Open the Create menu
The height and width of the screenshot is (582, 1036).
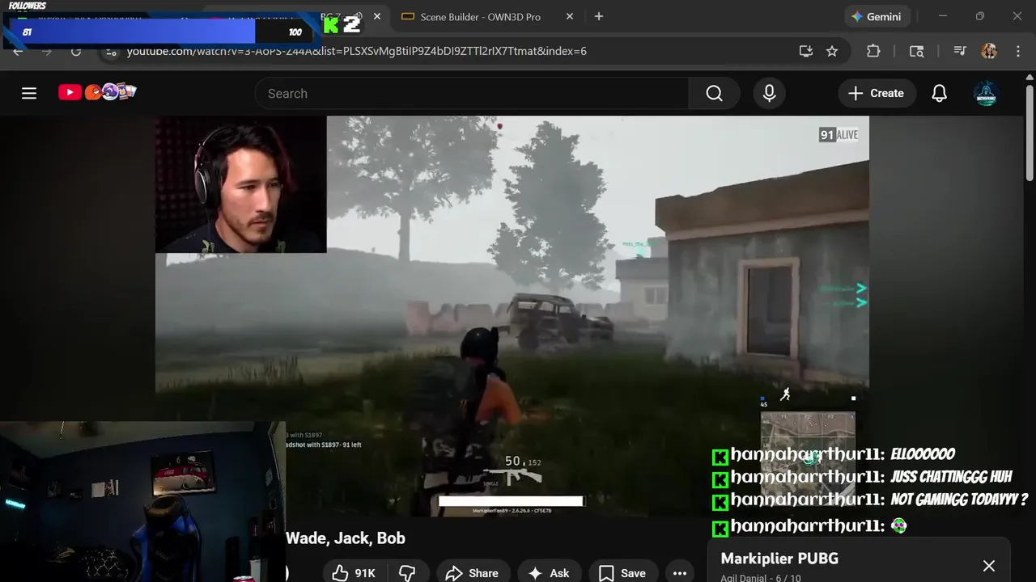[x=877, y=94]
